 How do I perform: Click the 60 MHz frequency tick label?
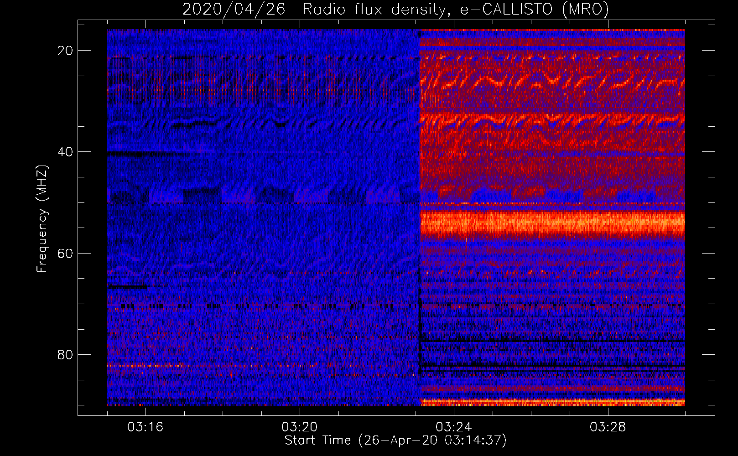click(65, 253)
